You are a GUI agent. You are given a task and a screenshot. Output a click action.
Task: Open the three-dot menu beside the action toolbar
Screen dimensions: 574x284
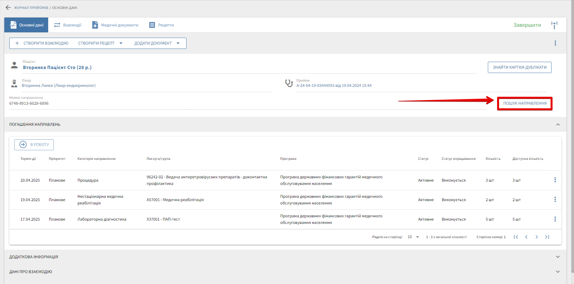pos(555,43)
